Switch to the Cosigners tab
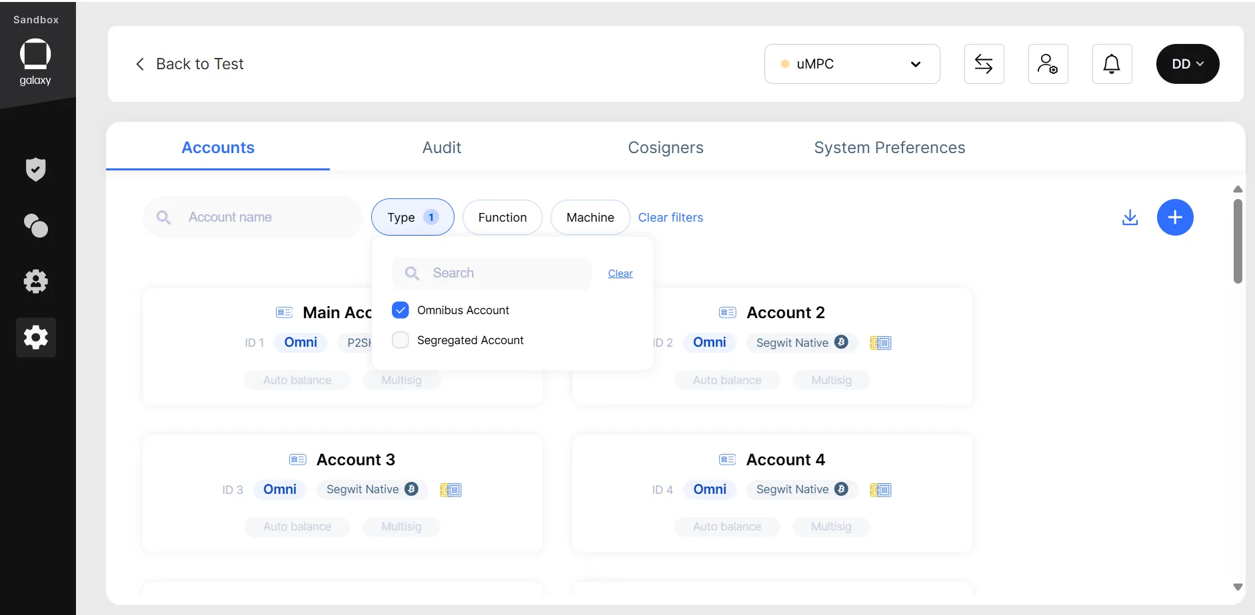The image size is (1255, 615). click(666, 148)
